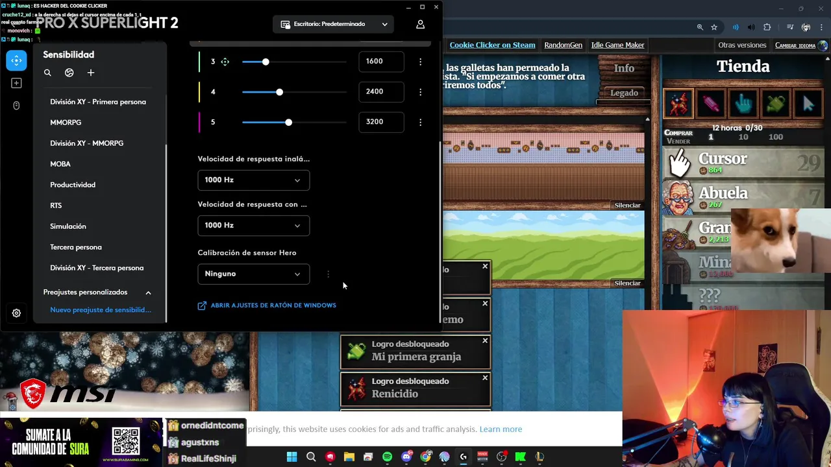This screenshot has width=831, height=467.
Task: Select the MOBA sensitivity preset
Action: (x=60, y=164)
